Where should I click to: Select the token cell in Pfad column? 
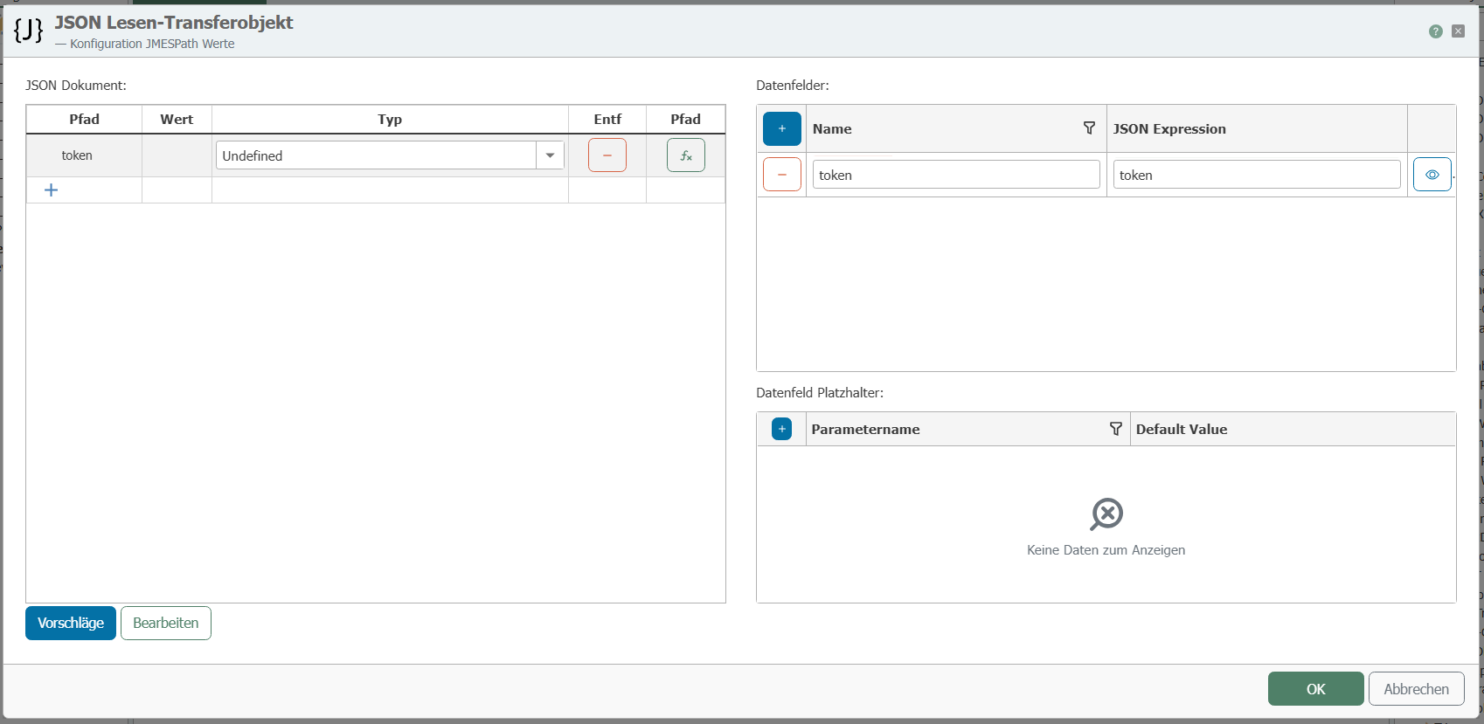[x=77, y=155]
